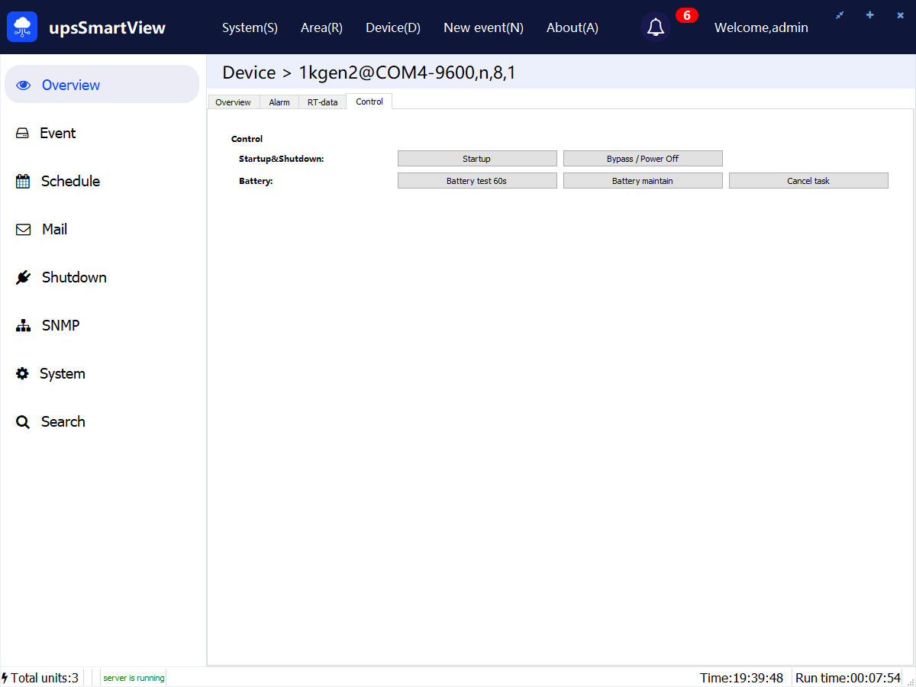Click the System gear icon
916x687 pixels.
(23, 374)
